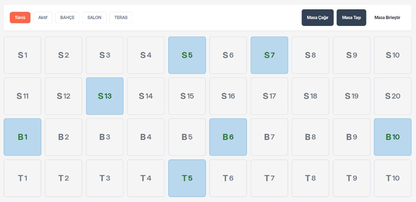
Task: Open highlighted table S13
Action: coord(105,96)
